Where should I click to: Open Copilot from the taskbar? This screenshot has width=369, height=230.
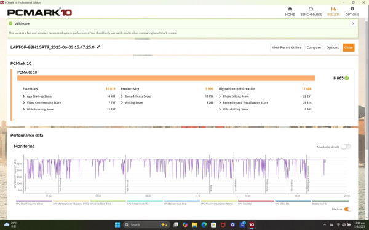click(185, 224)
